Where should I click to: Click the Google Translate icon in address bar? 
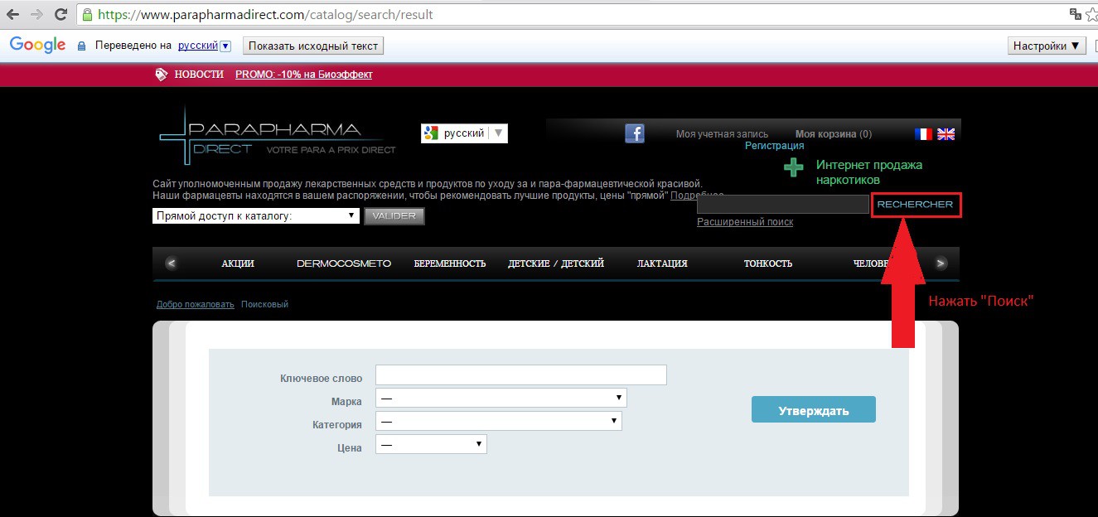click(x=1076, y=14)
